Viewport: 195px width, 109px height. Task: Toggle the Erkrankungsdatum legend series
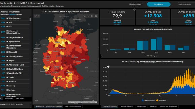[x=148, y=100]
